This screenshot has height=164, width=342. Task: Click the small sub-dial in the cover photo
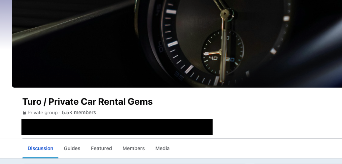222,52
